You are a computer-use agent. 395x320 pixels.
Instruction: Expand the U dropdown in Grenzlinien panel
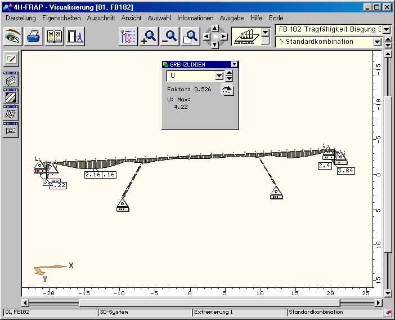pos(219,76)
